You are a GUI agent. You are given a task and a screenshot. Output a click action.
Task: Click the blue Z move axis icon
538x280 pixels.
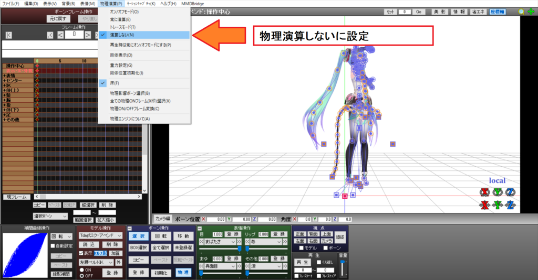(510, 205)
